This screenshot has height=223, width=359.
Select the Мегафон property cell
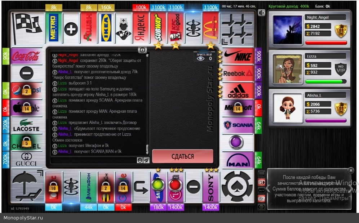(x=89, y=187)
